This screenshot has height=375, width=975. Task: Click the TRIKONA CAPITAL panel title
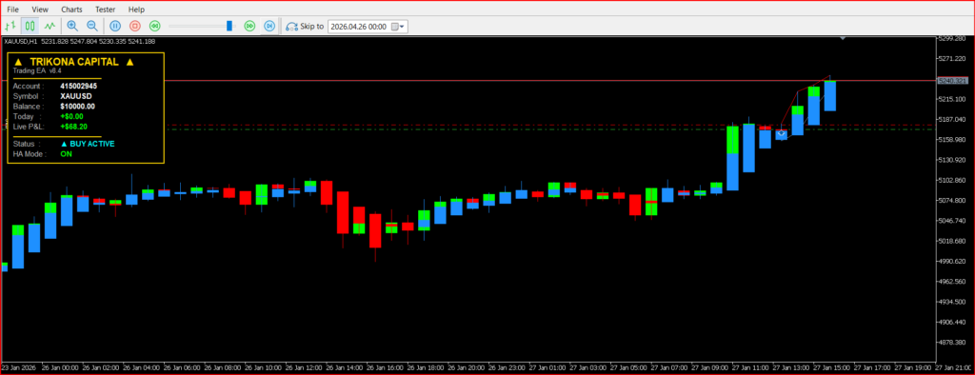(x=74, y=62)
